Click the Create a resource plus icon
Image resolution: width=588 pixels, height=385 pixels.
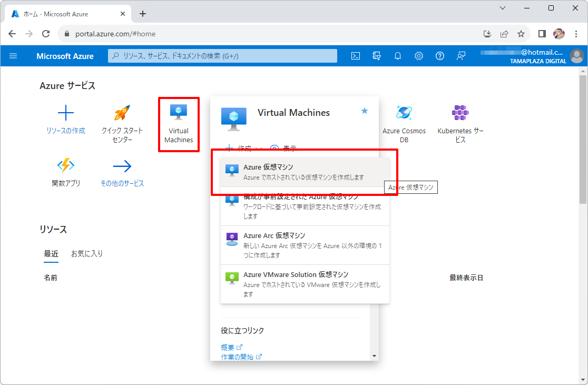66,113
